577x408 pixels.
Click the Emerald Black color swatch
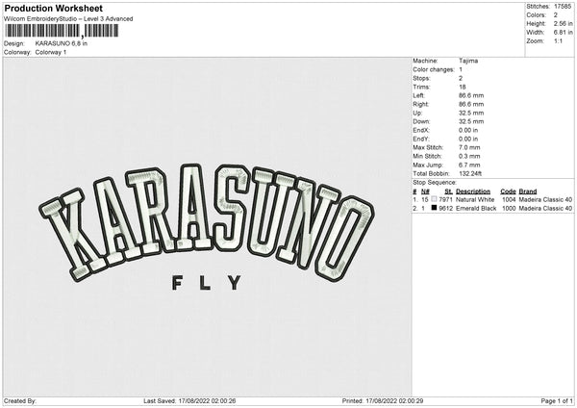(434, 208)
